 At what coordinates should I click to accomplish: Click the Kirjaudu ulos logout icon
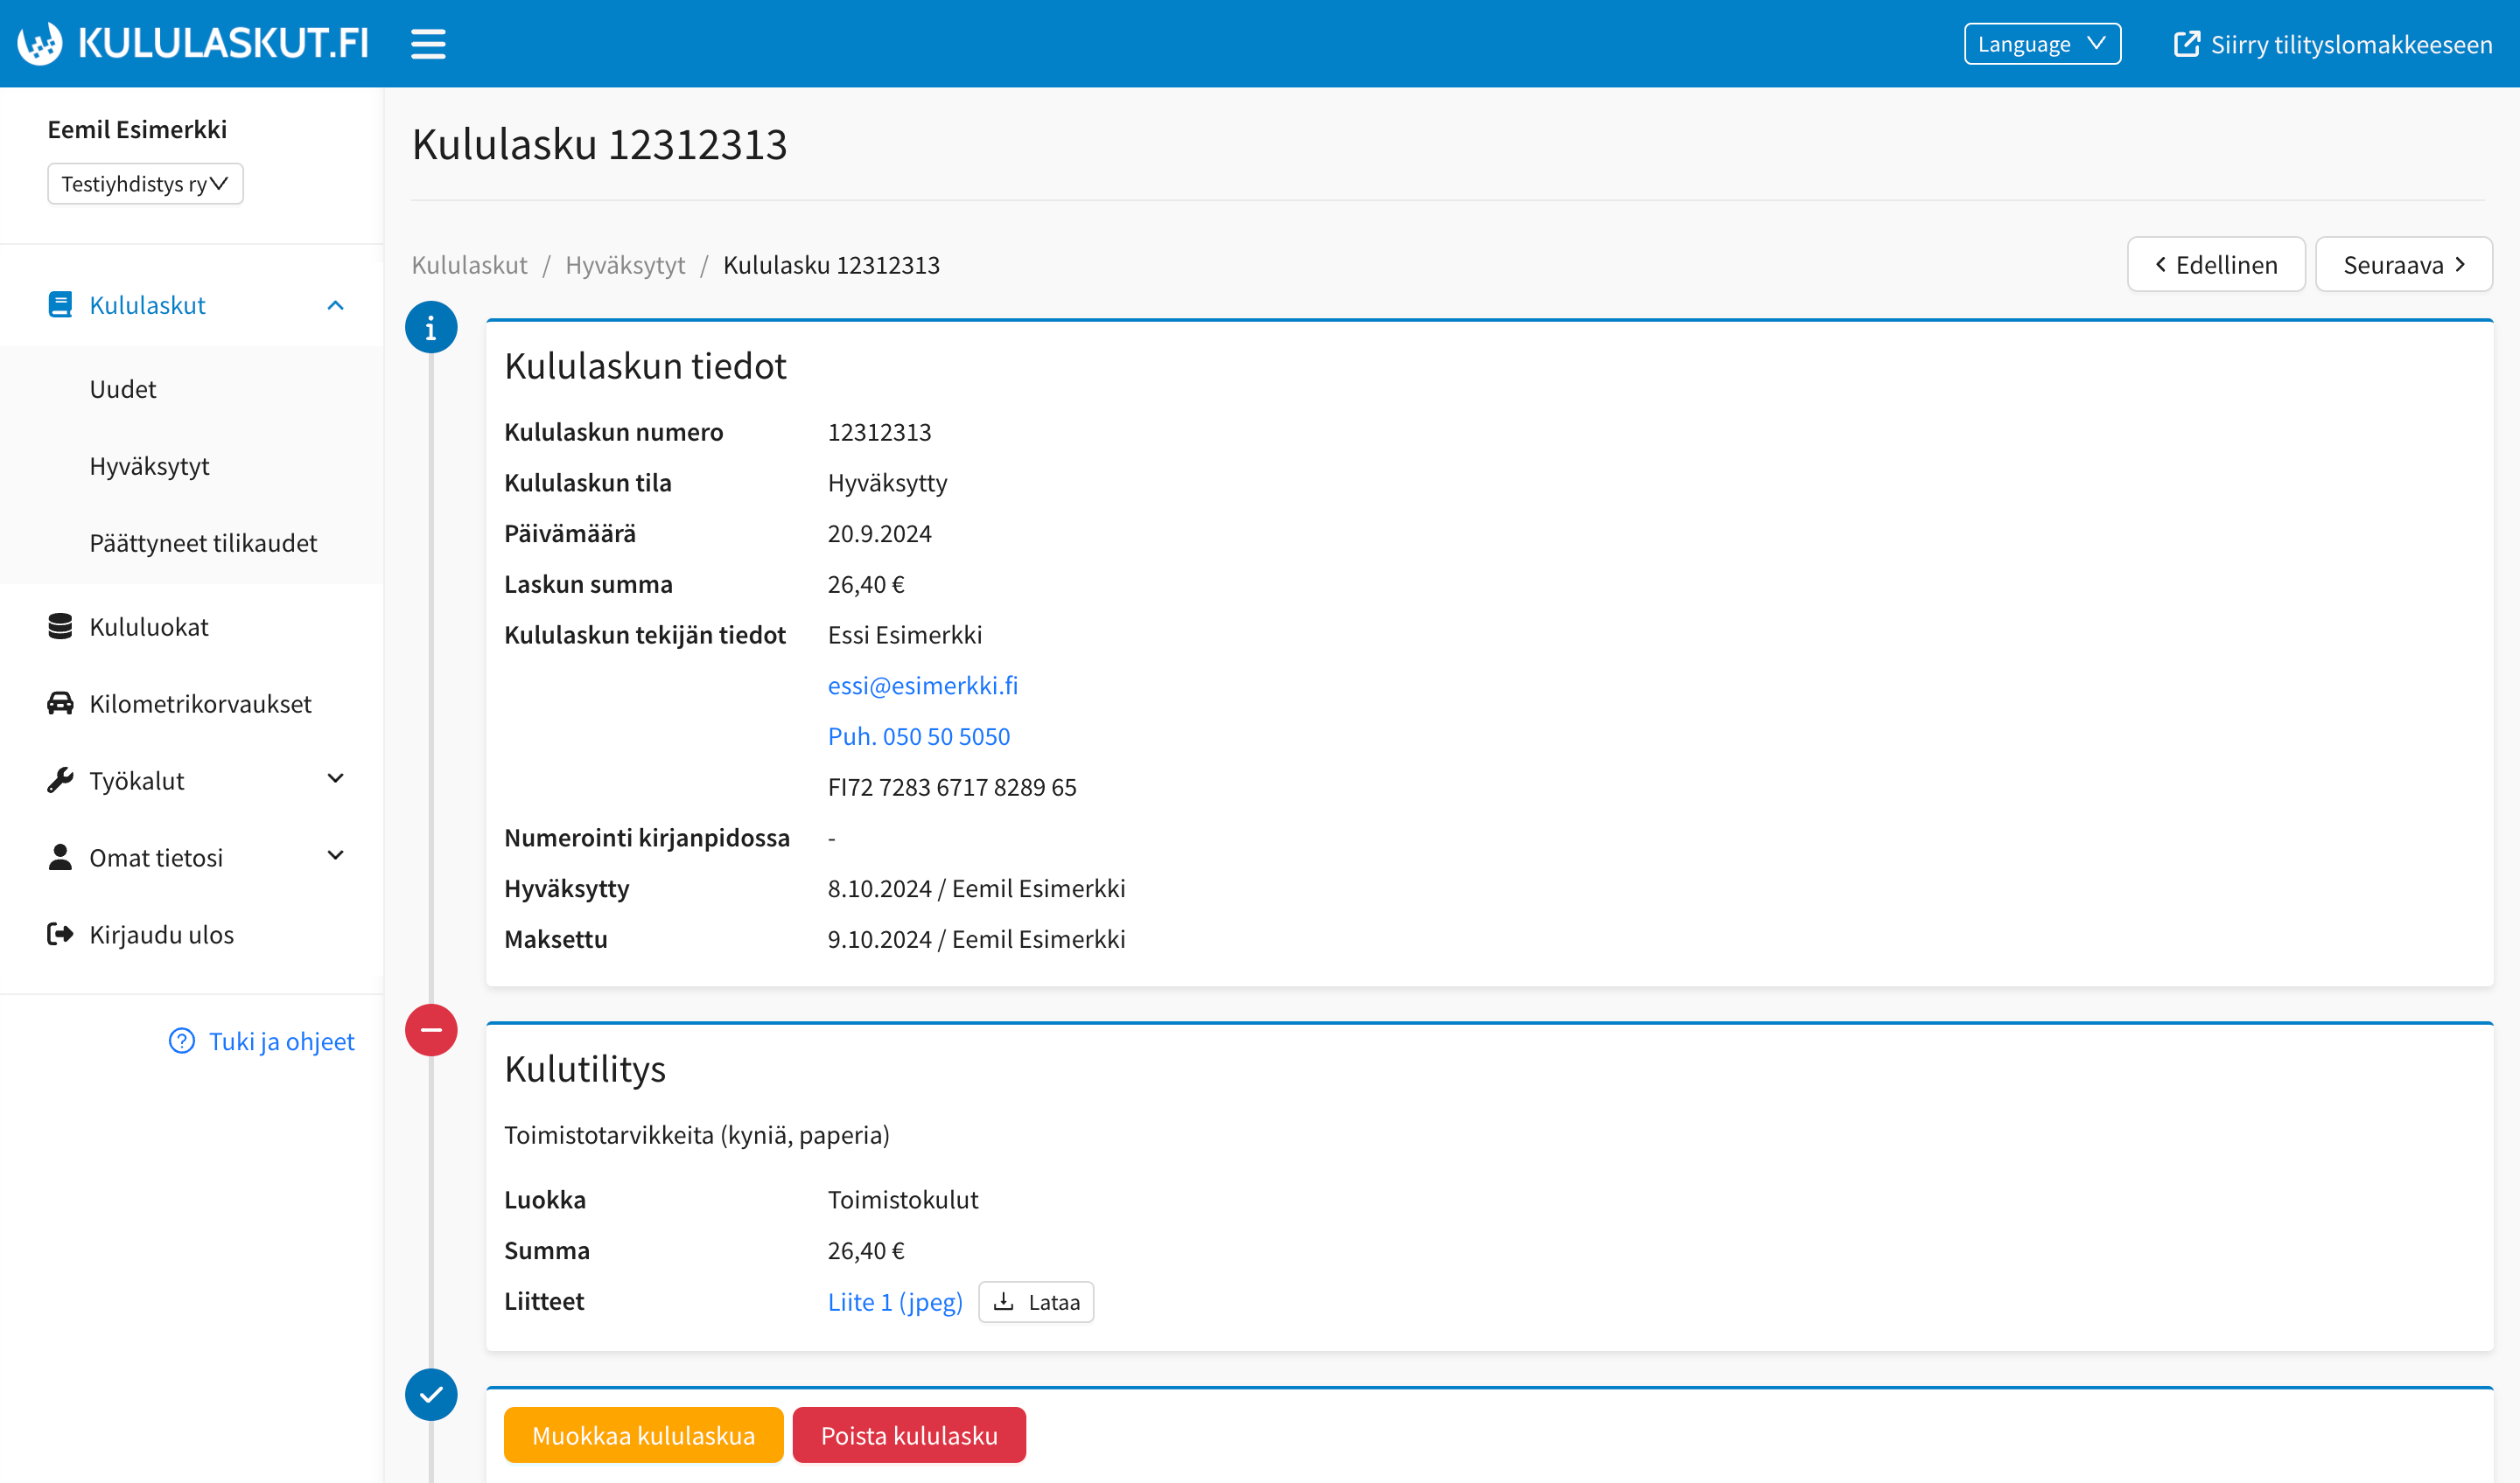[x=60, y=935]
